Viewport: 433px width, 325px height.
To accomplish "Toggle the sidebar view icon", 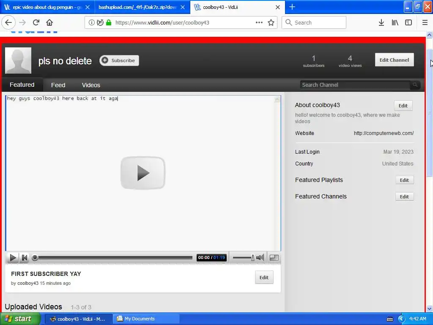I will (x=408, y=22).
